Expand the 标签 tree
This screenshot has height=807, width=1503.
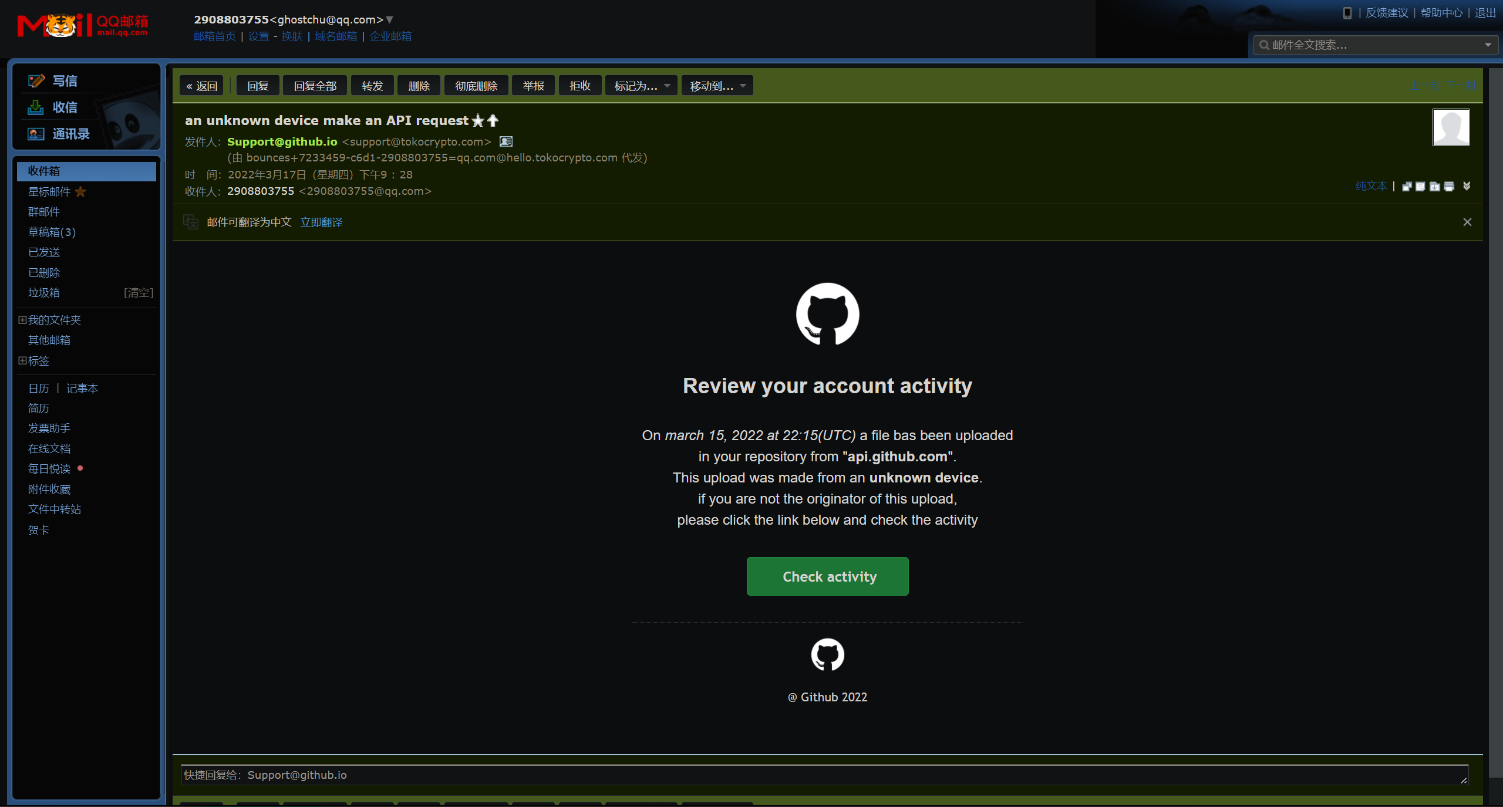[x=22, y=360]
